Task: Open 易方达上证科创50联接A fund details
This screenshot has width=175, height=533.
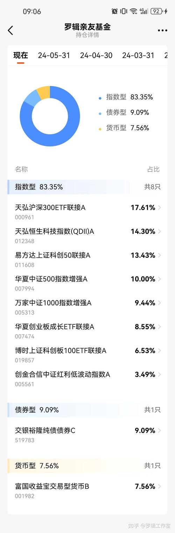Action: point(87,259)
